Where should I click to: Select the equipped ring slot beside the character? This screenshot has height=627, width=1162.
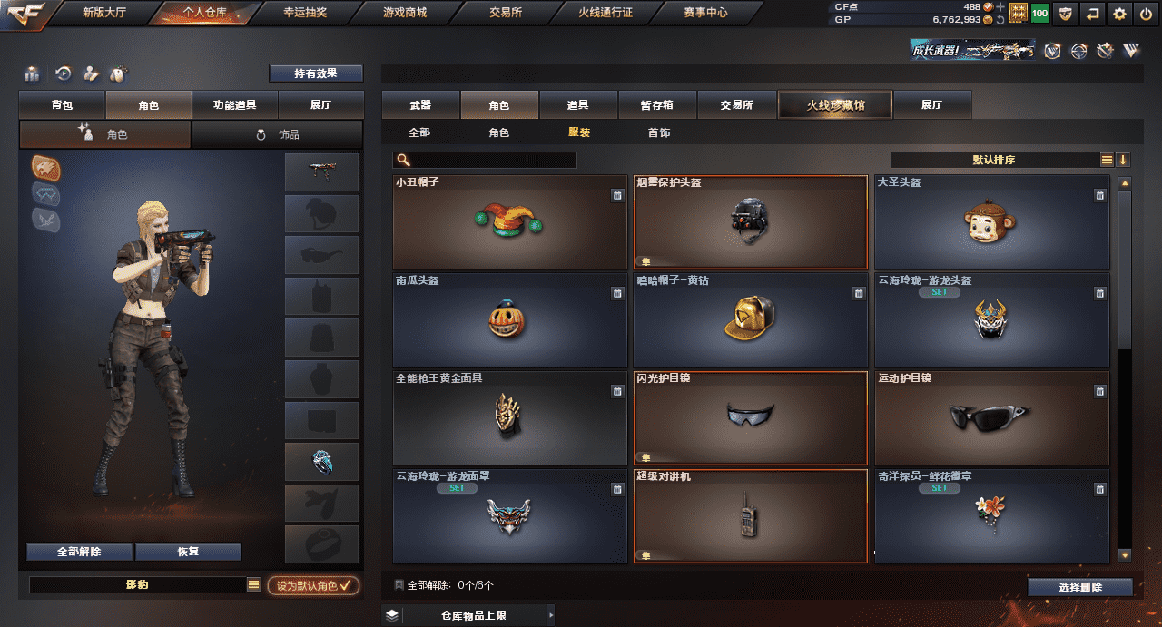[x=321, y=462]
